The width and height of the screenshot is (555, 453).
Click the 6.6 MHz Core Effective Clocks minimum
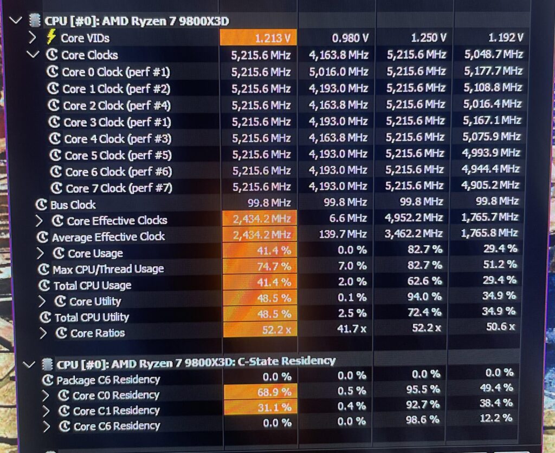348,218
